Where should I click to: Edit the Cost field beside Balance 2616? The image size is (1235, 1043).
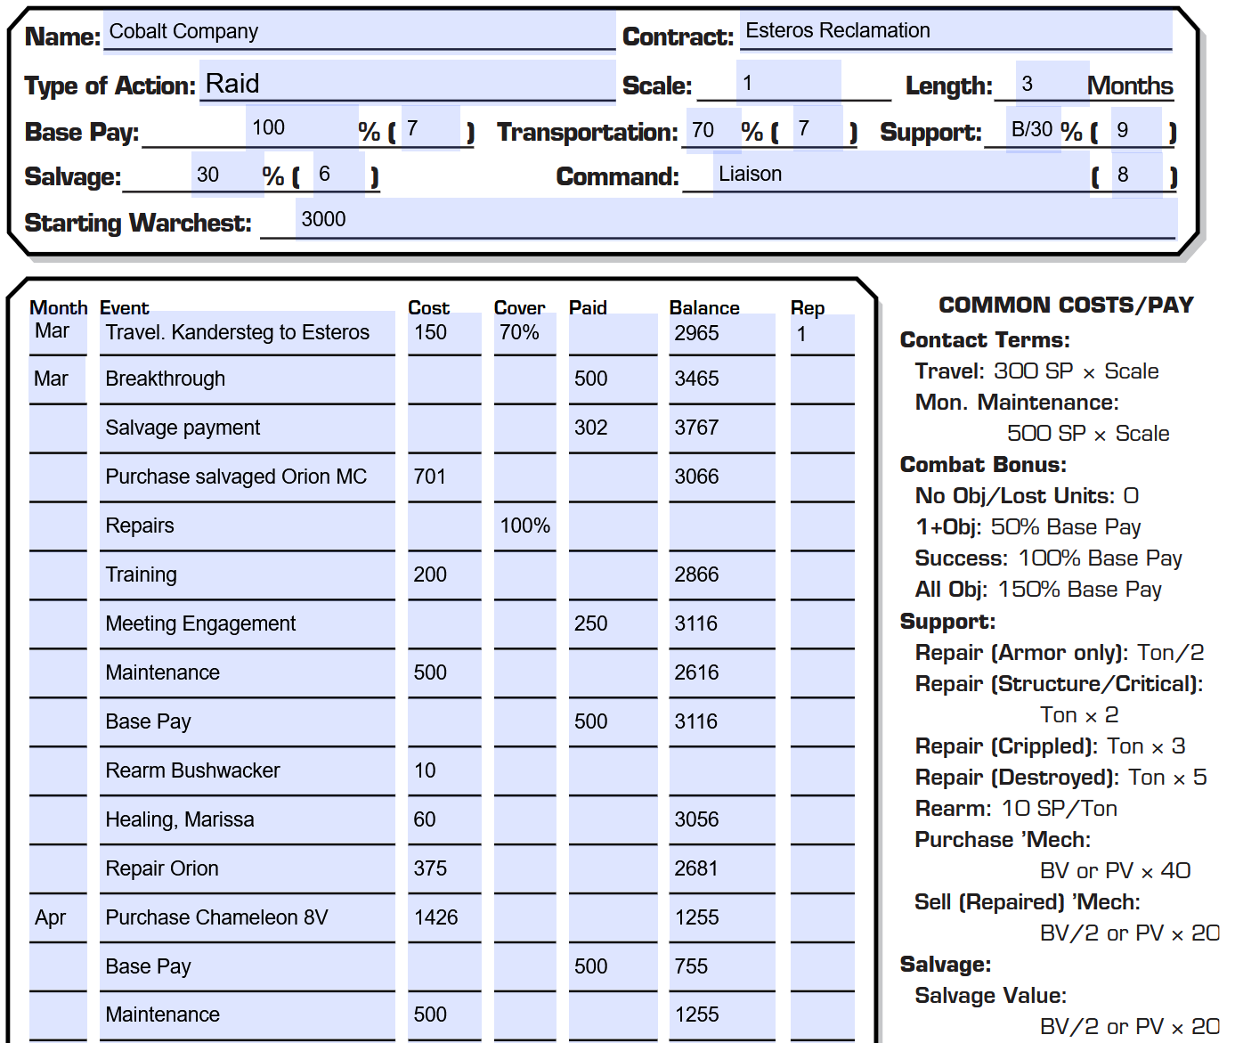pos(444,673)
